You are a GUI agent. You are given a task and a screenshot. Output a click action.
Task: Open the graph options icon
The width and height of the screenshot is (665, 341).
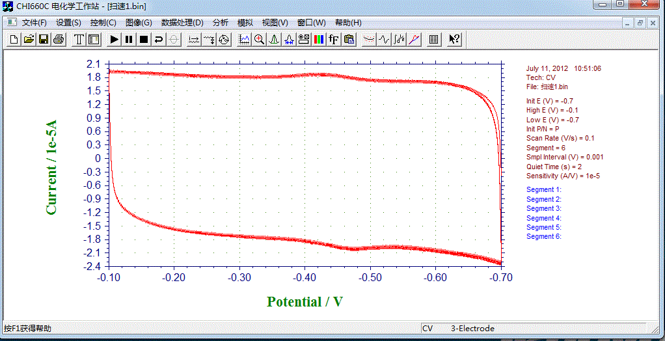(304, 40)
